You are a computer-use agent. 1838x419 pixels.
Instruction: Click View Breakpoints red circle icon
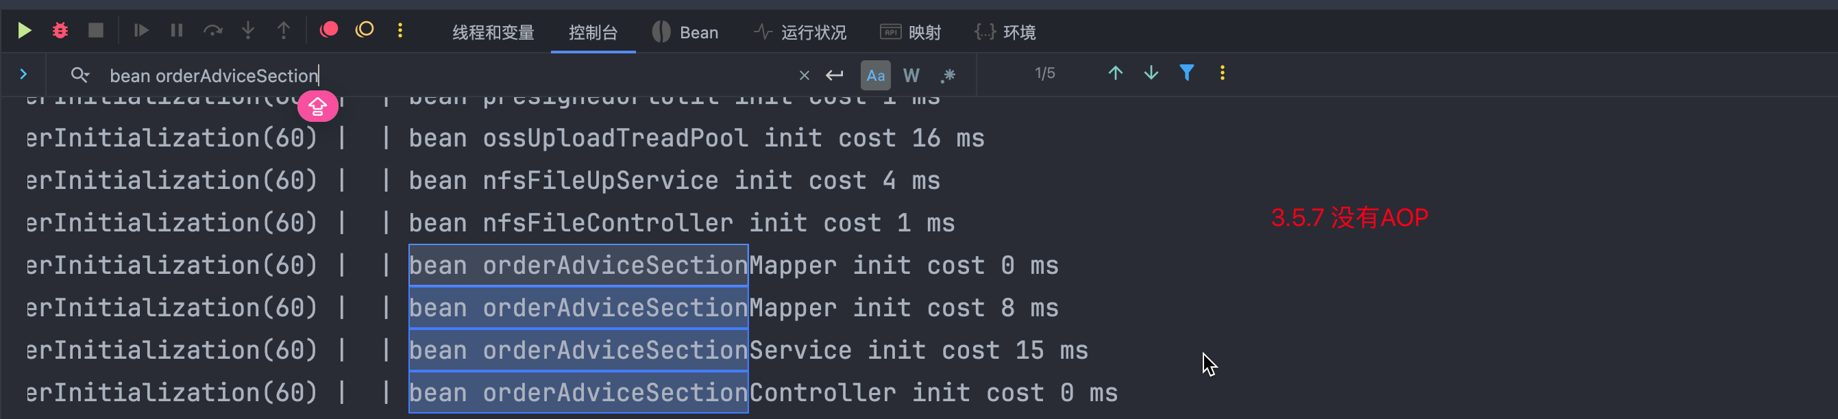(328, 29)
